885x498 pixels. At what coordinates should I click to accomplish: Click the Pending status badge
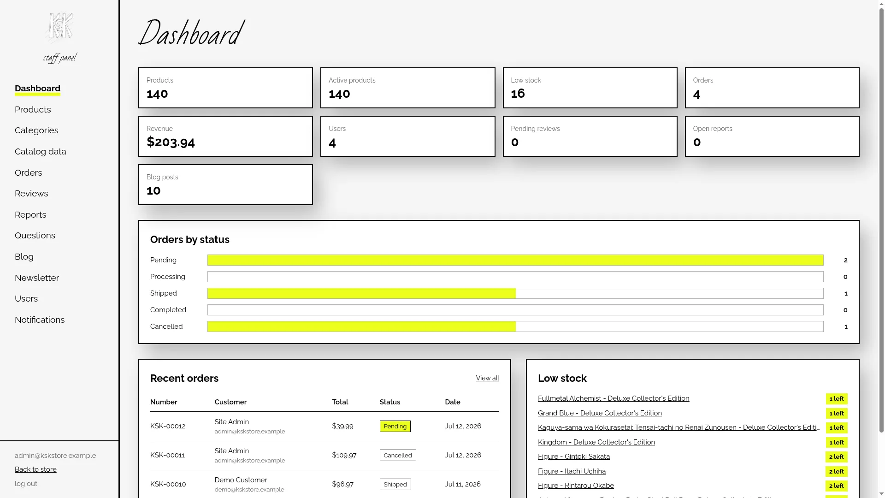pos(395,426)
